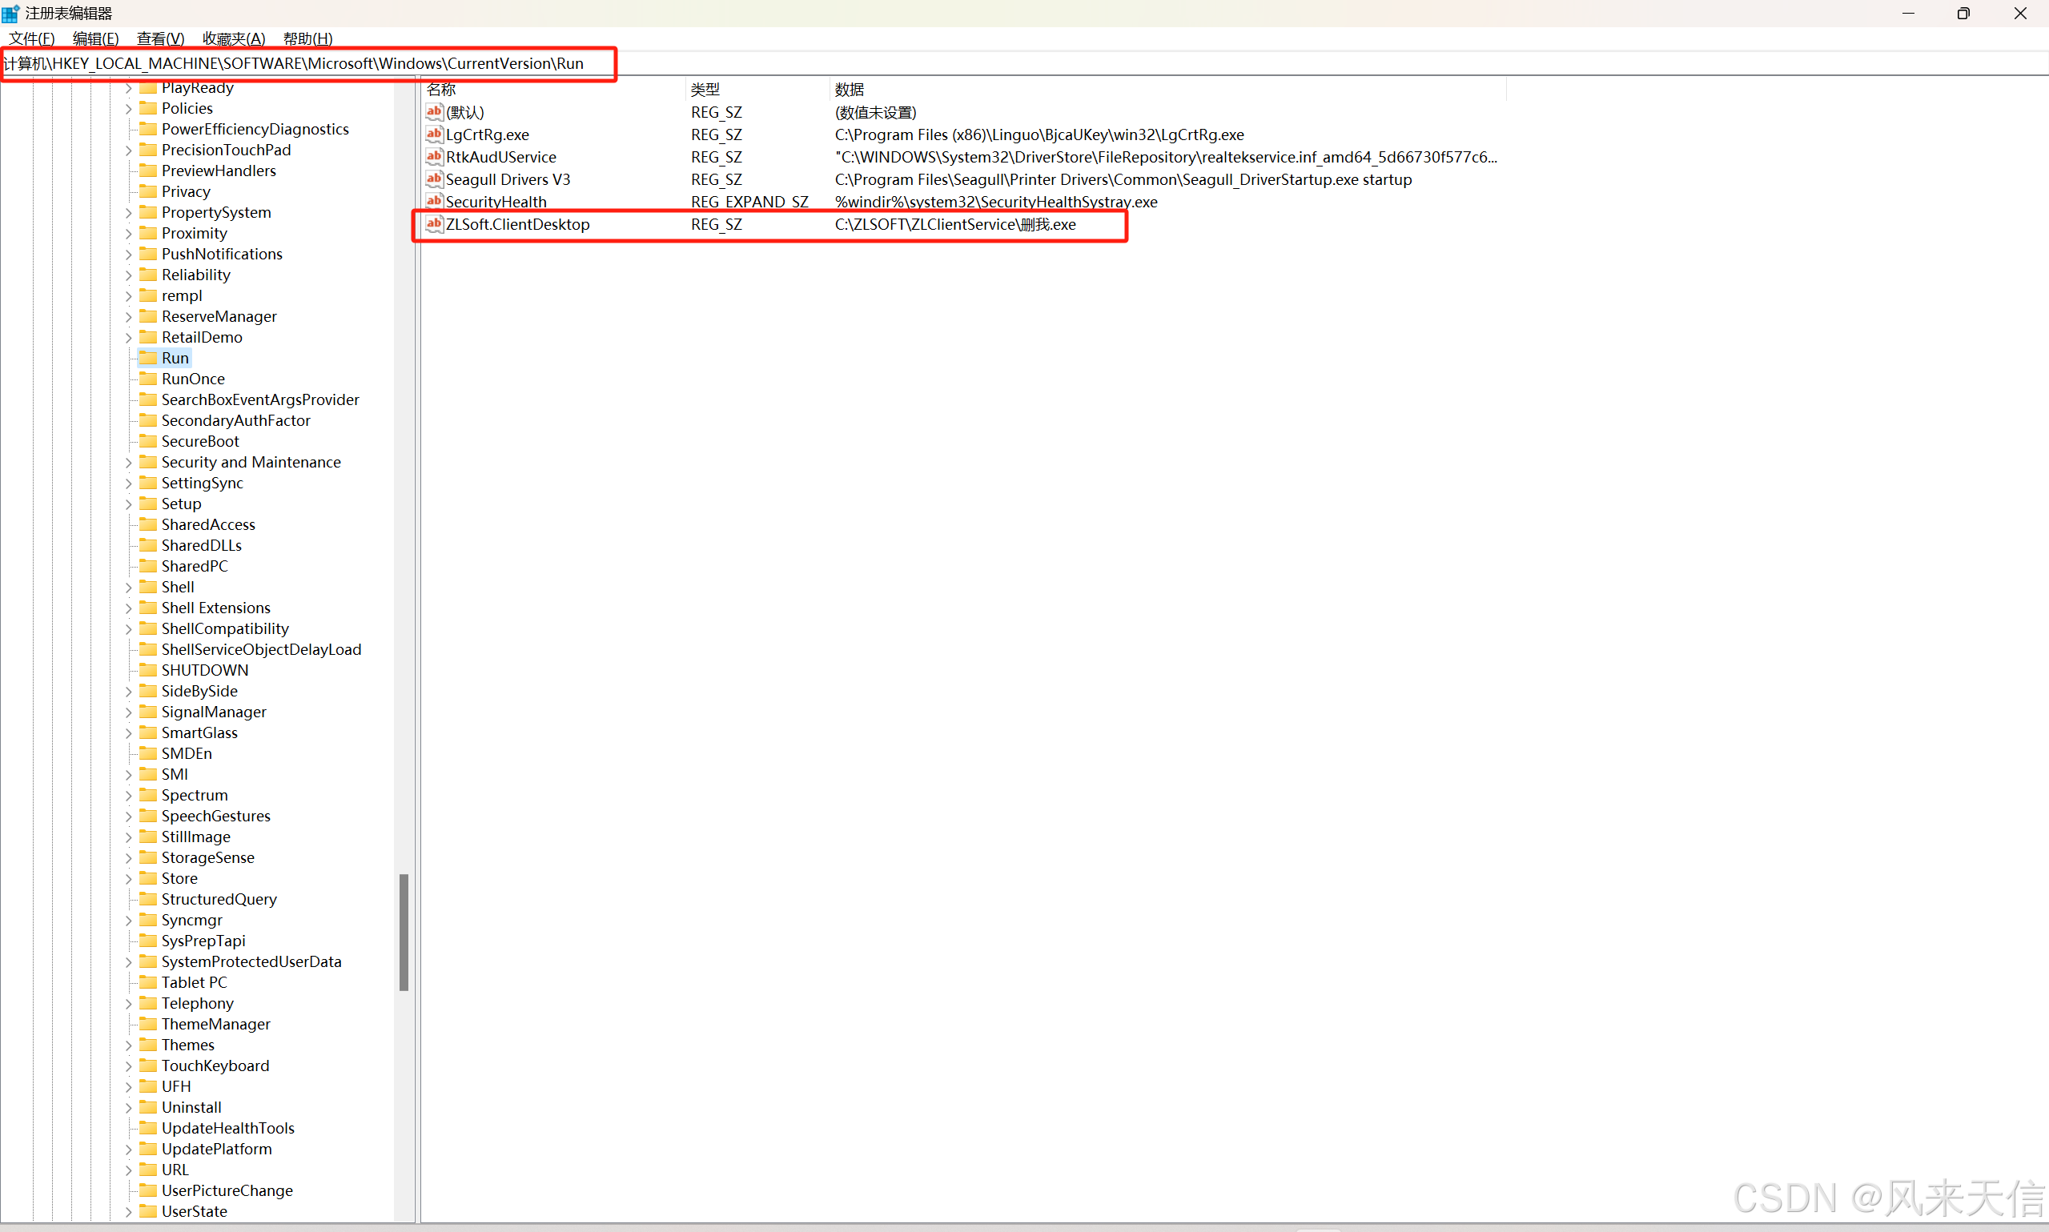Screen dimensions: 2049x1232
Task: Expand the Shell Extensions key
Action: pos(129,608)
